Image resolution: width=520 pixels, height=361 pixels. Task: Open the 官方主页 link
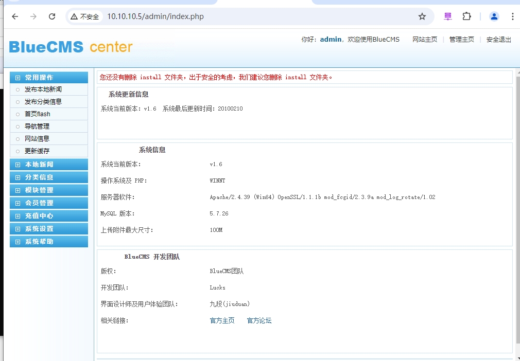pos(222,320)
